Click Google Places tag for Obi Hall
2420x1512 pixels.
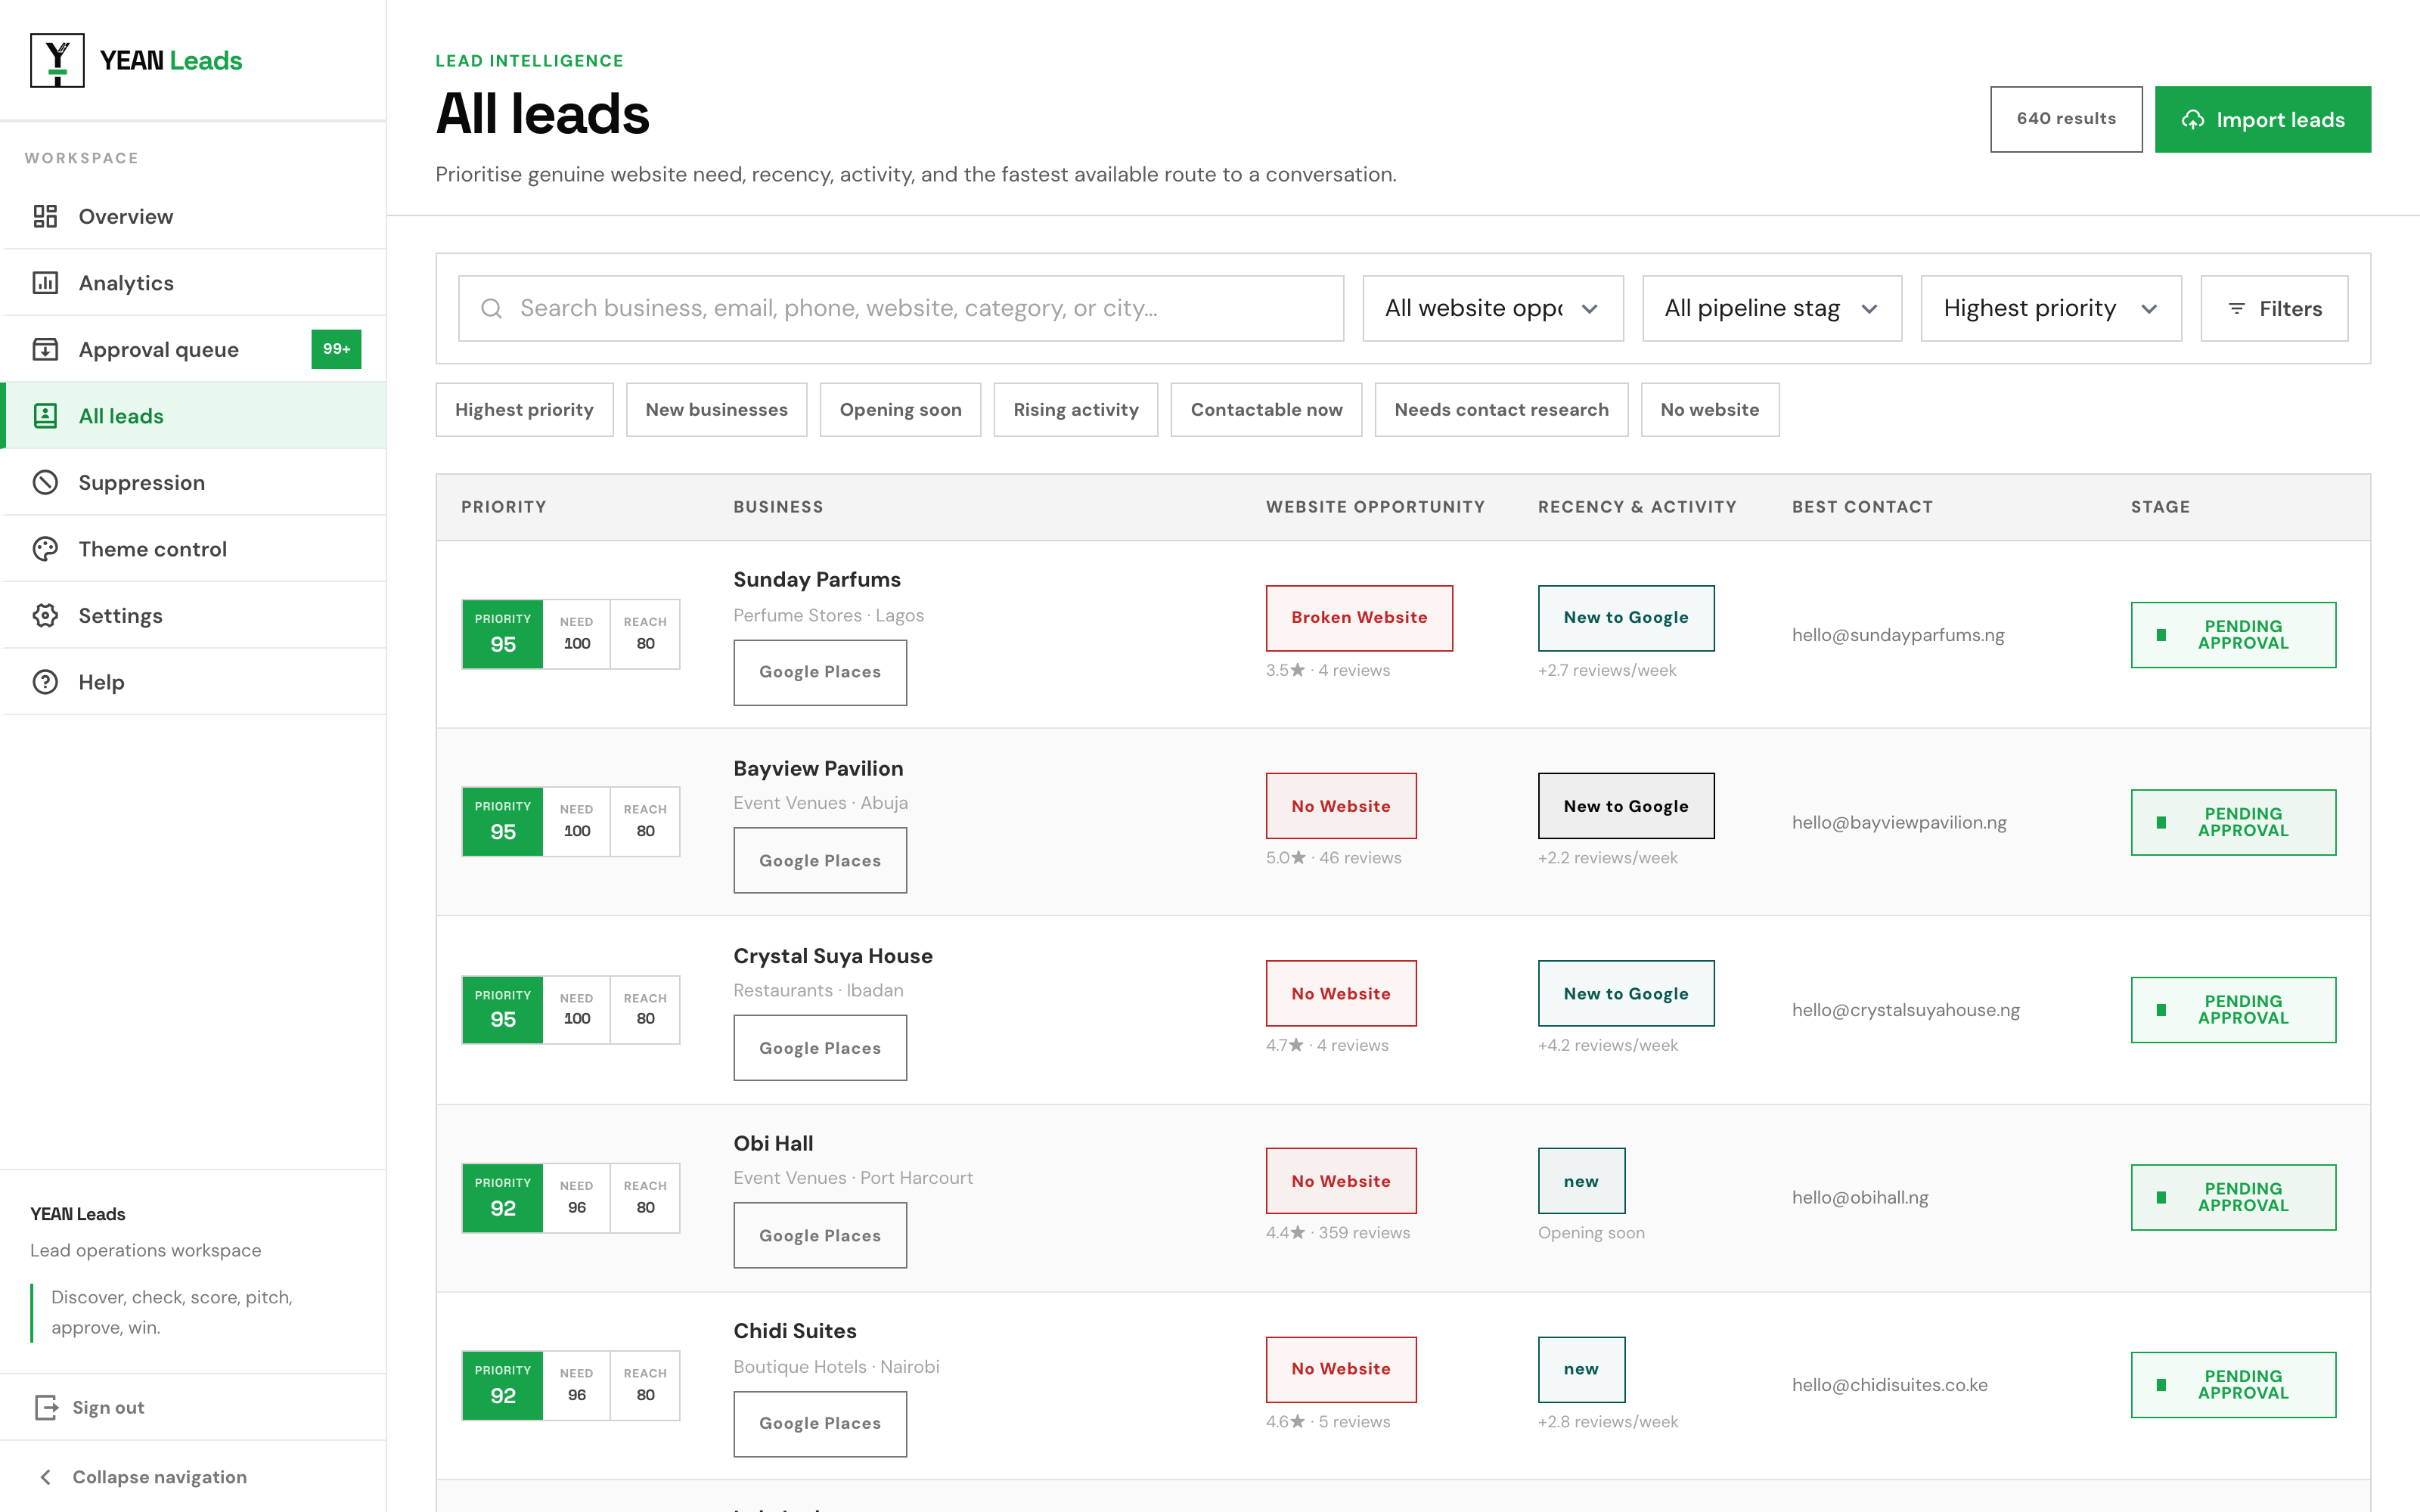click(x=820, y=1236)
